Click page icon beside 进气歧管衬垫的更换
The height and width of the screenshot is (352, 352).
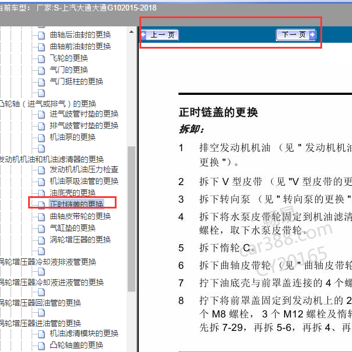(42, 114)
